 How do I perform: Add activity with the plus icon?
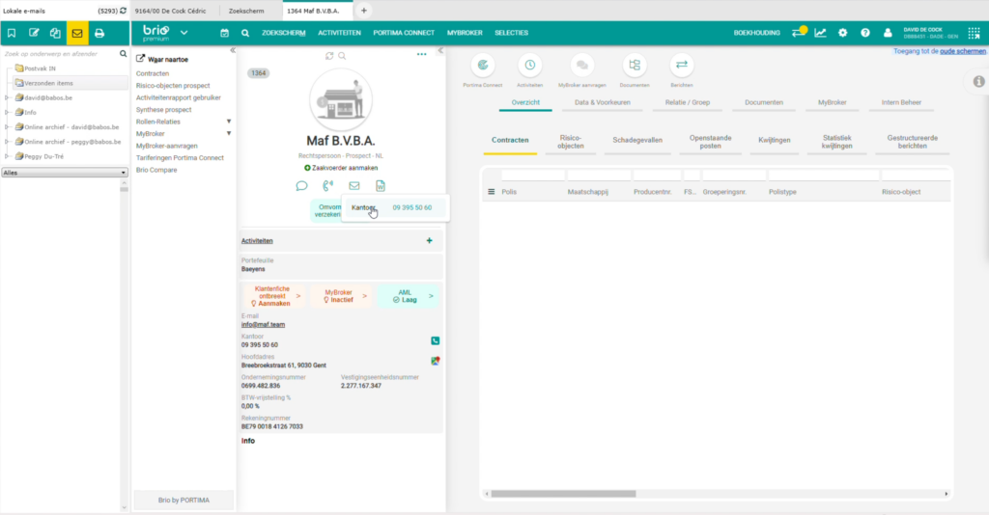coord(430,240)
